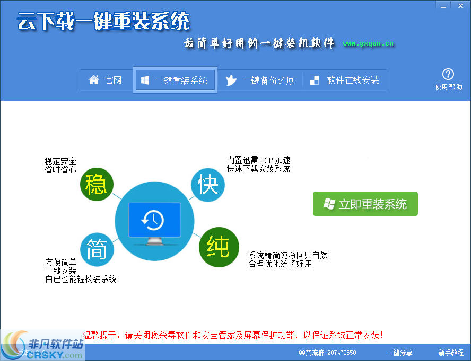The image size is (471, 361).
Task: Click the green 简 circle icon
Action: 97,250
